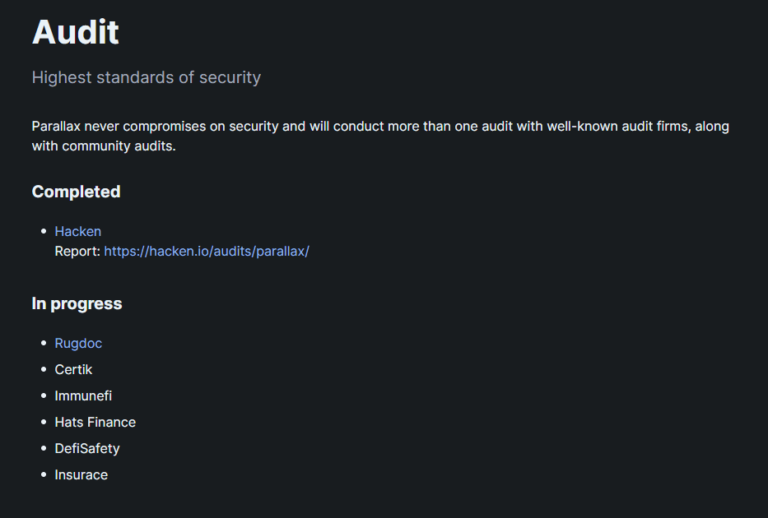The image size is (768, 518).
Task: Click the bullet point beside Hacken
Action: point(43,232)
